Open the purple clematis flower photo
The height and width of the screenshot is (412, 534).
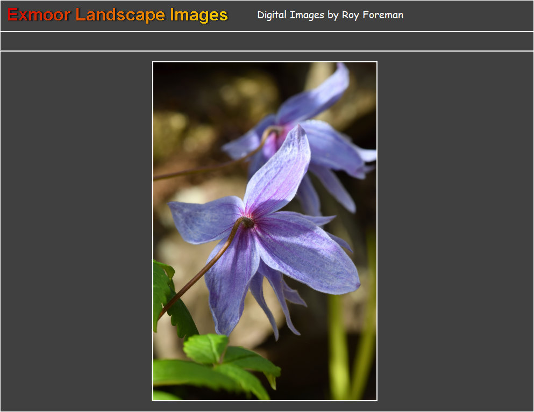pyautogui.click(x=265, y=231)
